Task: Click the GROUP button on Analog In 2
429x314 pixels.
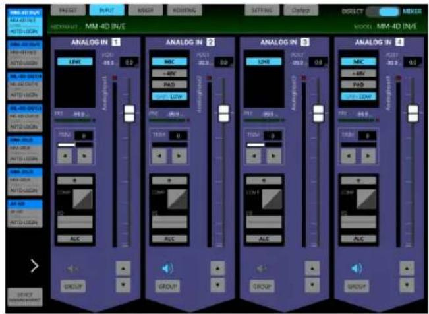Action: [x=168, y=286]
